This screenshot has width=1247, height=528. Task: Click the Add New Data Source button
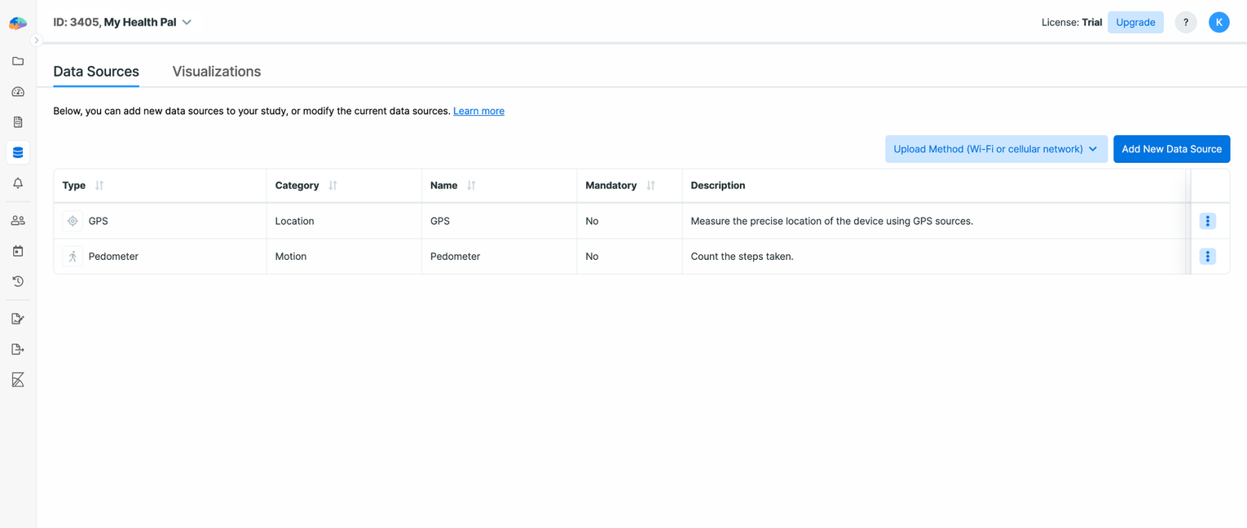point(1171,148)
